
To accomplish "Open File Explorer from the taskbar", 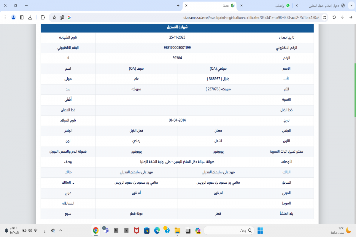I will tap(177, 230).
